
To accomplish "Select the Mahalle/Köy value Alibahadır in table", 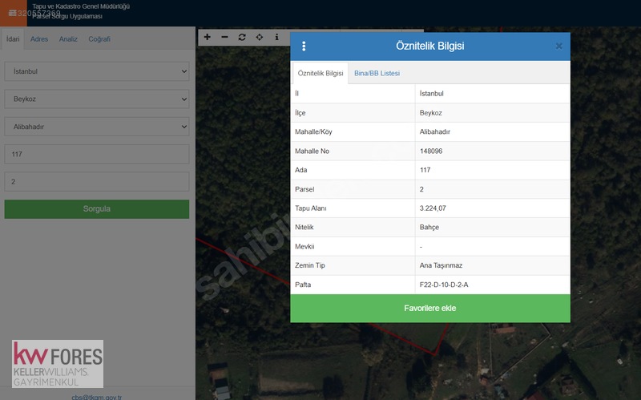I will point(434,131).
